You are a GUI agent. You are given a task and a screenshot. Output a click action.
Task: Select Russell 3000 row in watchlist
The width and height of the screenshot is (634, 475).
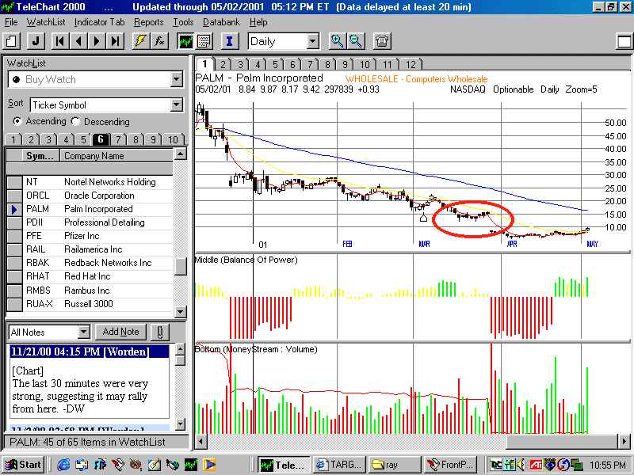90,304
